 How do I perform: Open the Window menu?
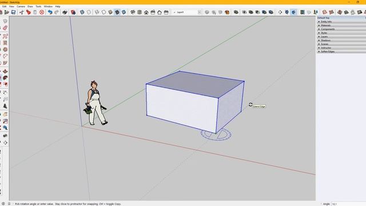point(48,6)
